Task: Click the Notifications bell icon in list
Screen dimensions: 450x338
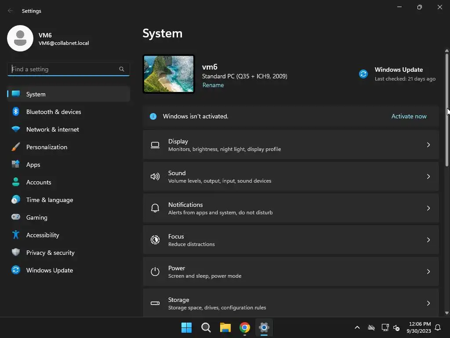Action: [x=155, y=208]
